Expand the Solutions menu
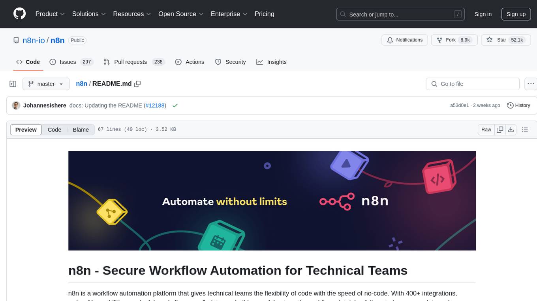The image size is (537, 301). click(x=89, y=14)
